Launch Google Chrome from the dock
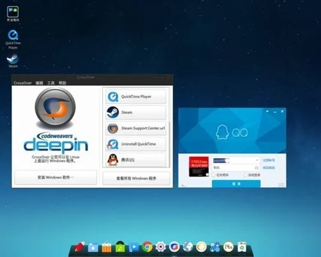The height and width of the screenshot is (257, 321). (147, 247)
